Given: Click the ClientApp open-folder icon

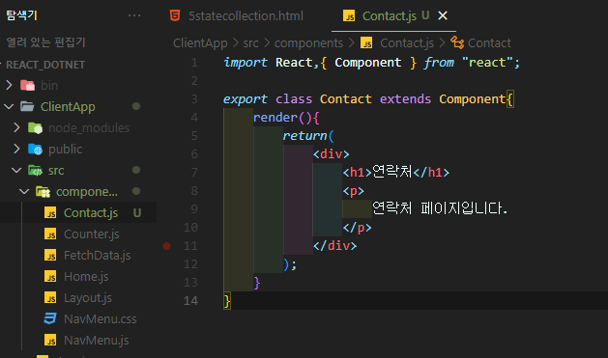Looking at the screenshot, I should click(27, 106).
